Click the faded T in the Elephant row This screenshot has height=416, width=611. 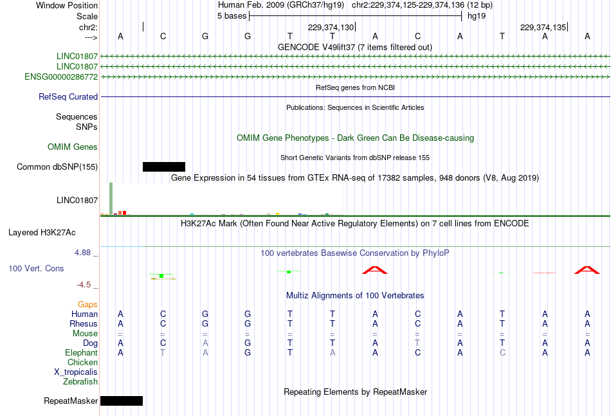pyautogui.click(x=163, y=352)
